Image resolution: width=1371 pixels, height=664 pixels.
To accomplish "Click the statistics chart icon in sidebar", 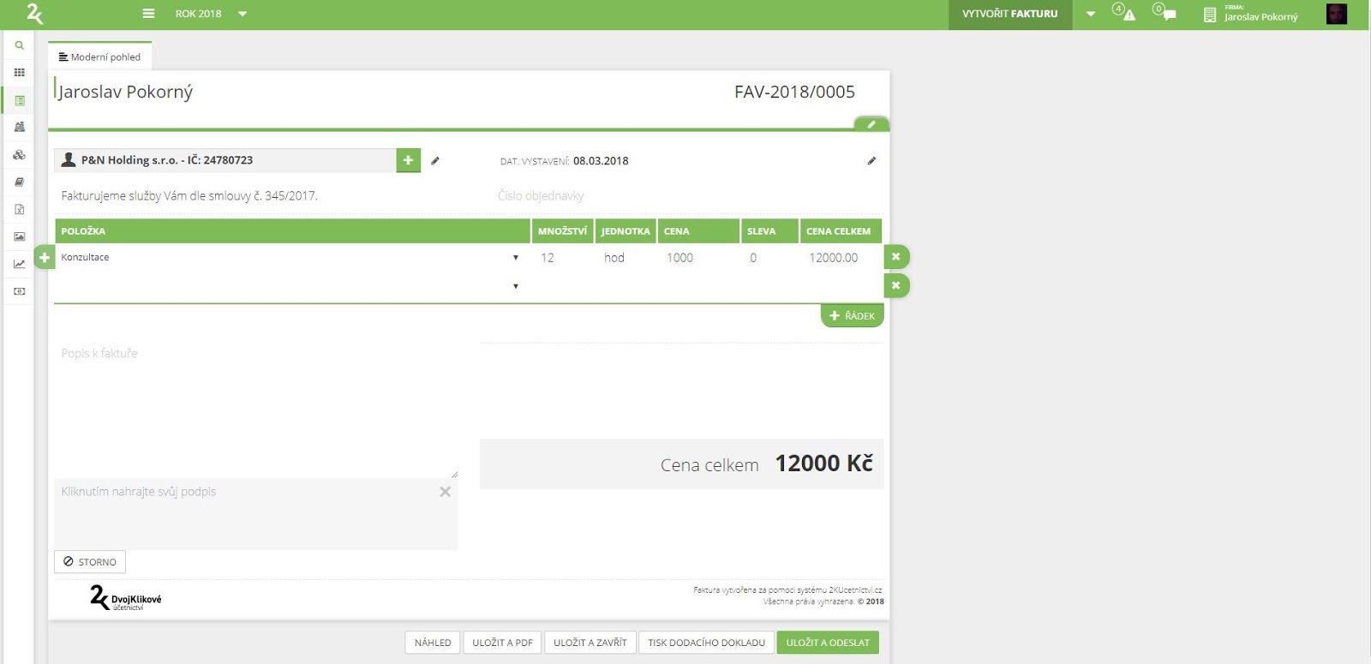I will [x=19, y=264].
